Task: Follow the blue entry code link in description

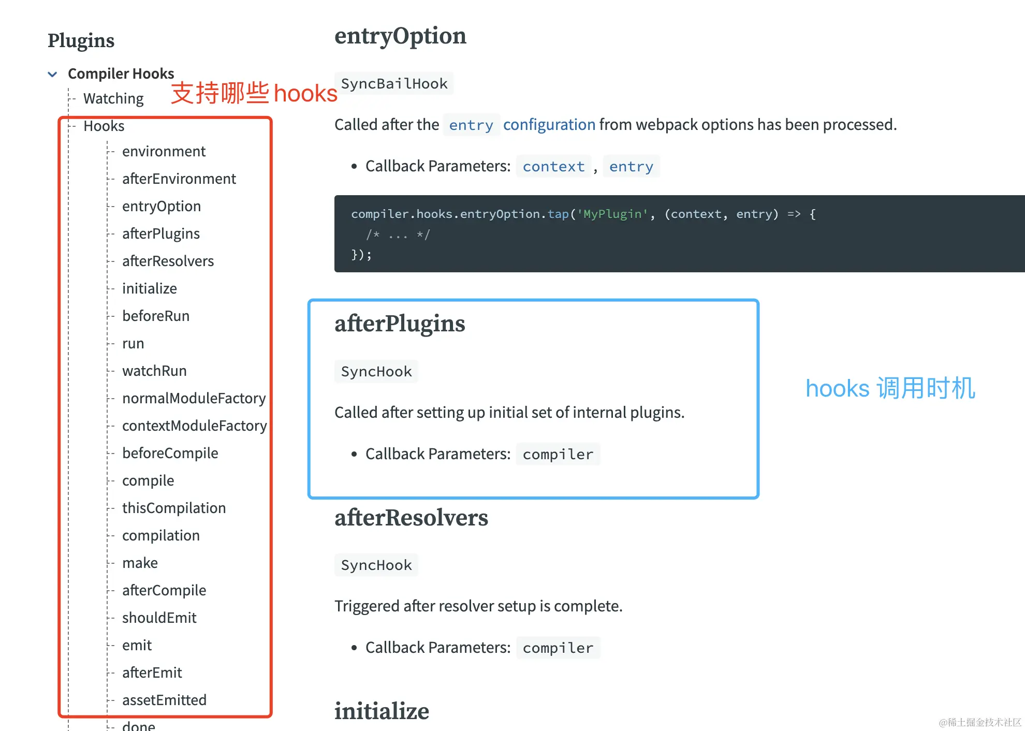Action: (471, 125)
